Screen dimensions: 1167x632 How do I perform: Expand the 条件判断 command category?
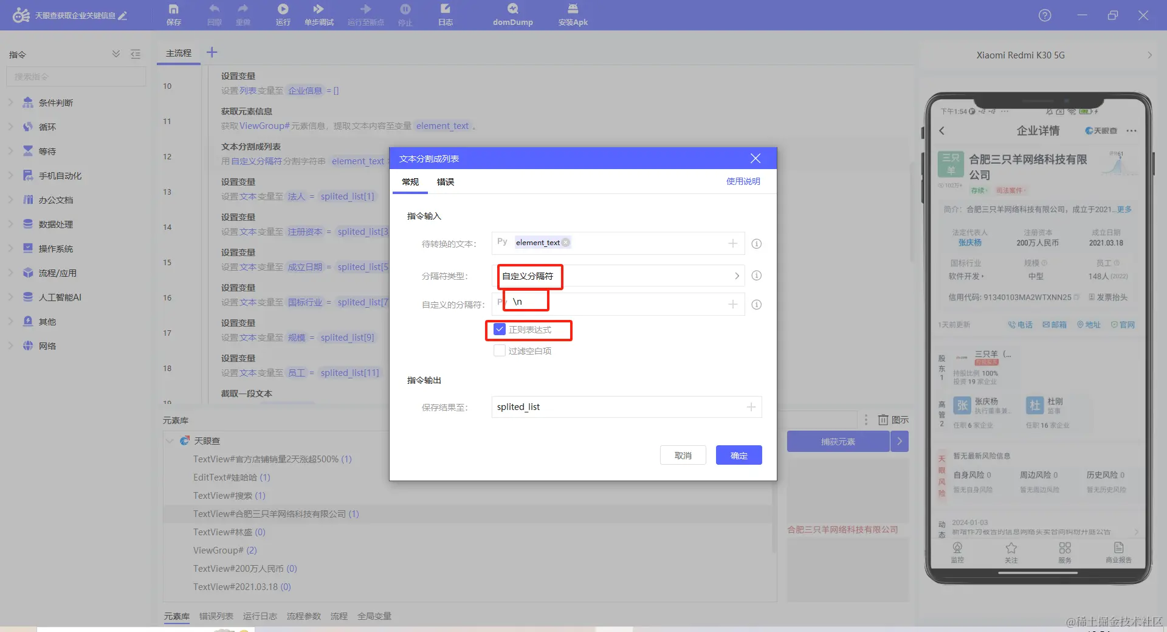pyautogui.click(x=10, y=102)
